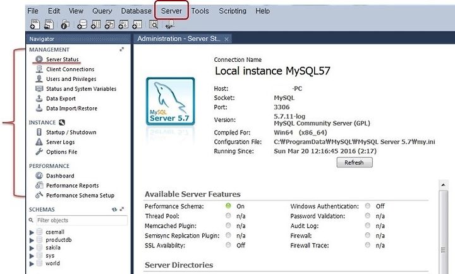Click Performance Schema On indicator
Screen dimensions: 455x274
(x=228, y=206)
